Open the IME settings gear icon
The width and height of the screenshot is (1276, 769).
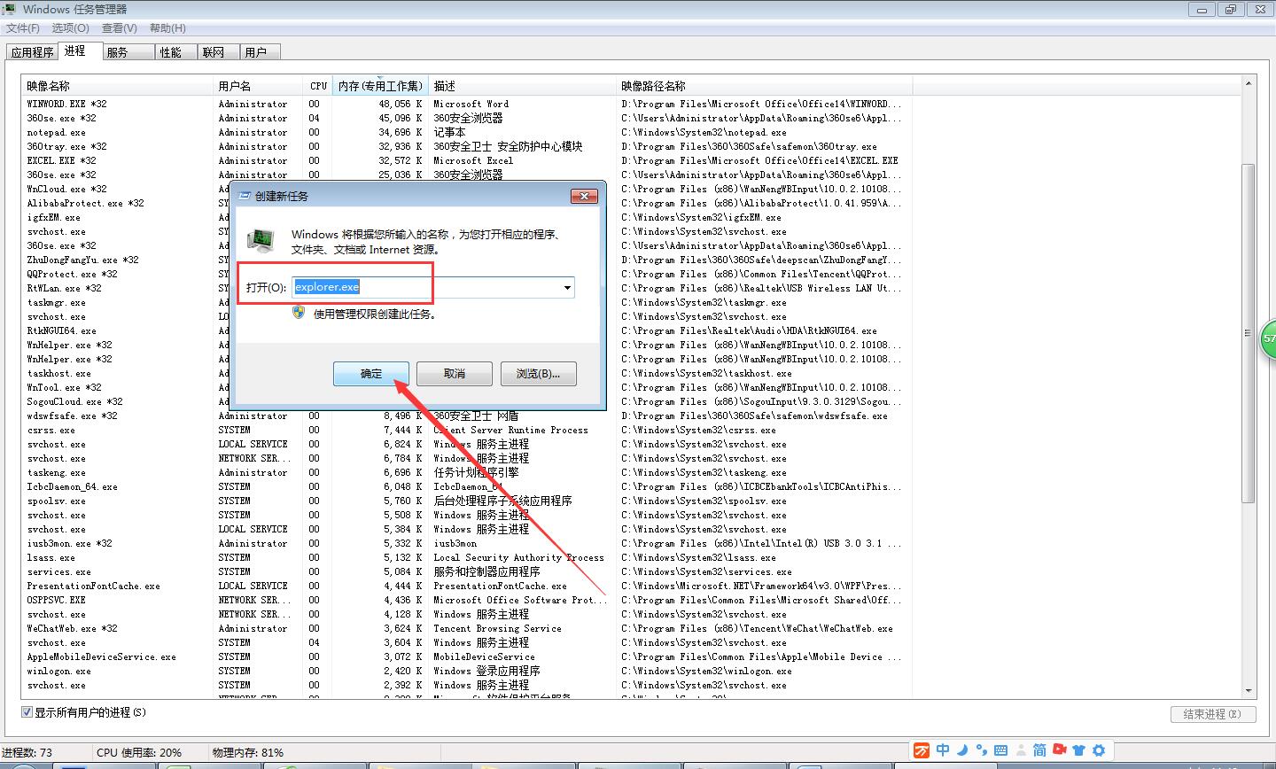click(1099, 750)
